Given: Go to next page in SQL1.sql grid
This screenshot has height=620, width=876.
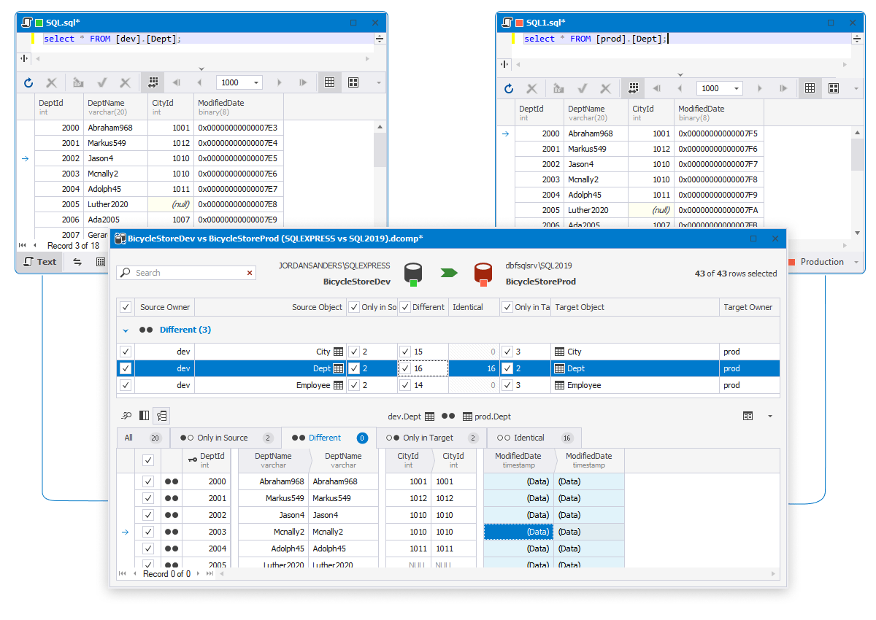Looking at the screenshot, I should 759,89.
